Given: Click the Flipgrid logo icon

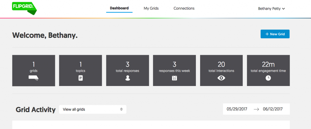Looking at the screenshot, I should point(24,8).
